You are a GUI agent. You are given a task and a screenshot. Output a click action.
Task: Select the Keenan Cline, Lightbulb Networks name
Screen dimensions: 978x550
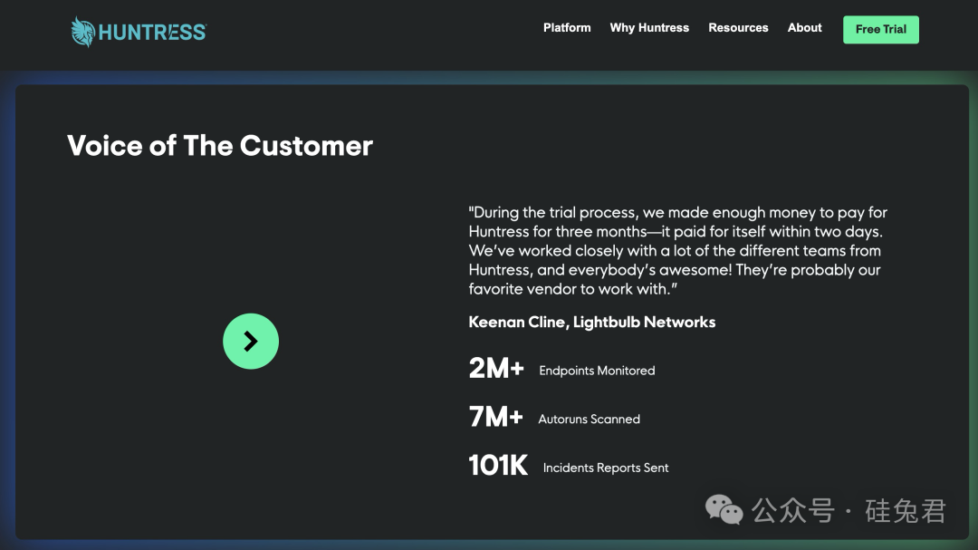pos(592,322)
